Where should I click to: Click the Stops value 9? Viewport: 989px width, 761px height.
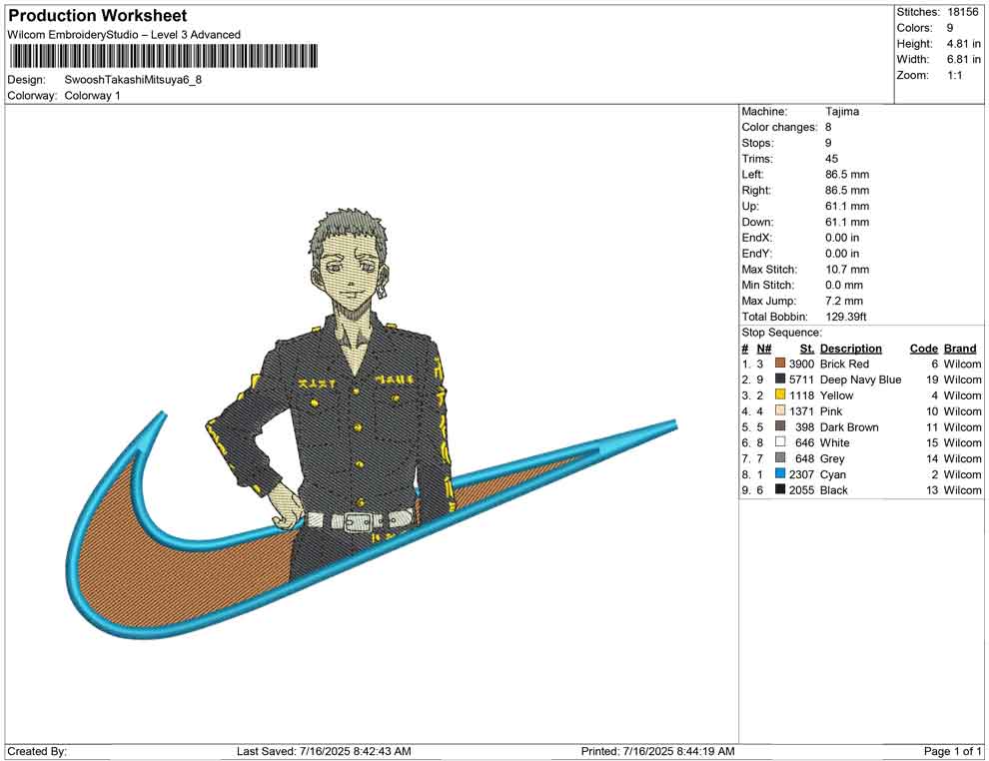tap(828, 143)
